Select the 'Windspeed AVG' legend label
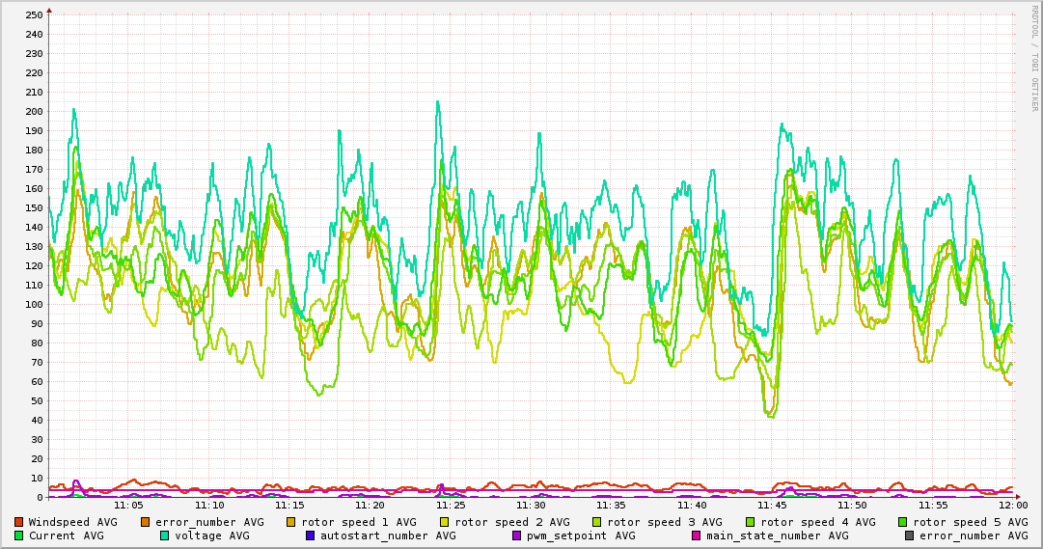 click(x=72, y=522)
